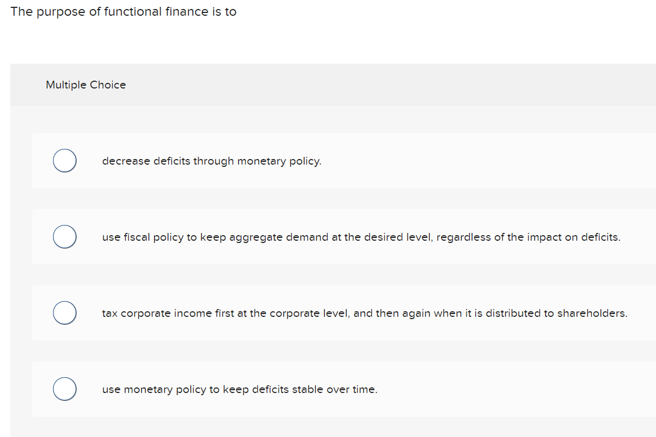
Task: Select the radio button for the fiscal policy answer
Action: pyautogui.click(x=64, y=237)
